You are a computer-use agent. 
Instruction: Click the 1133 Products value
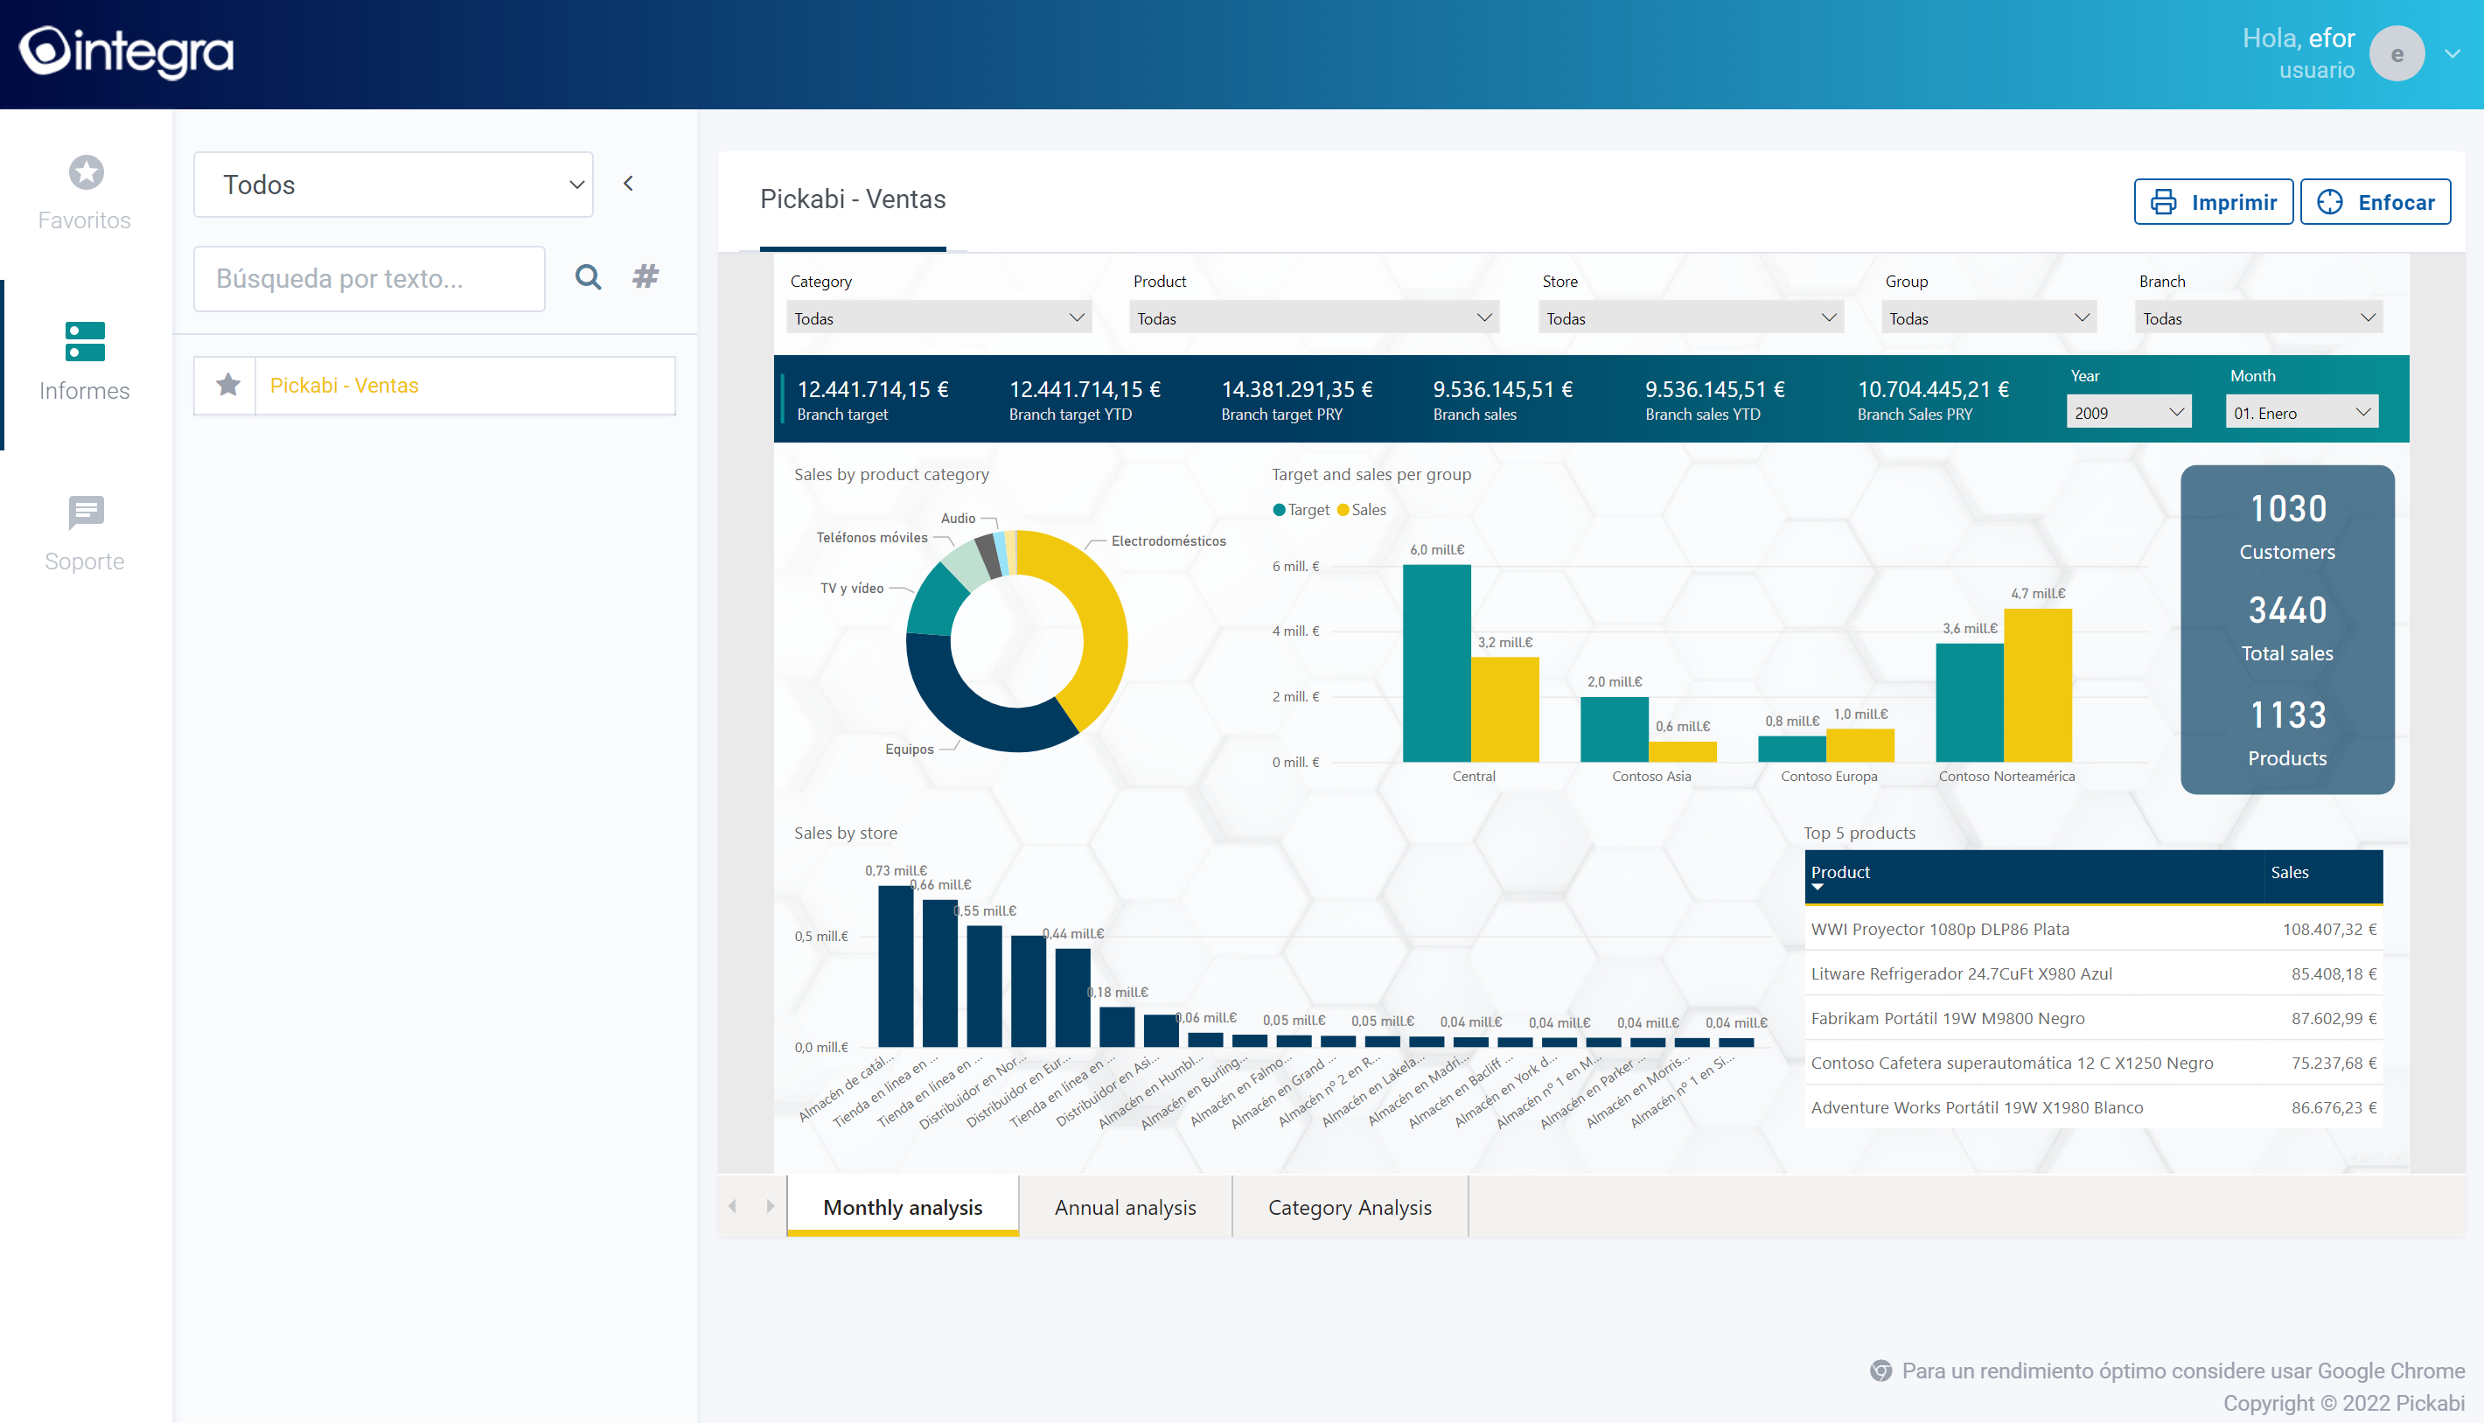2287,715
